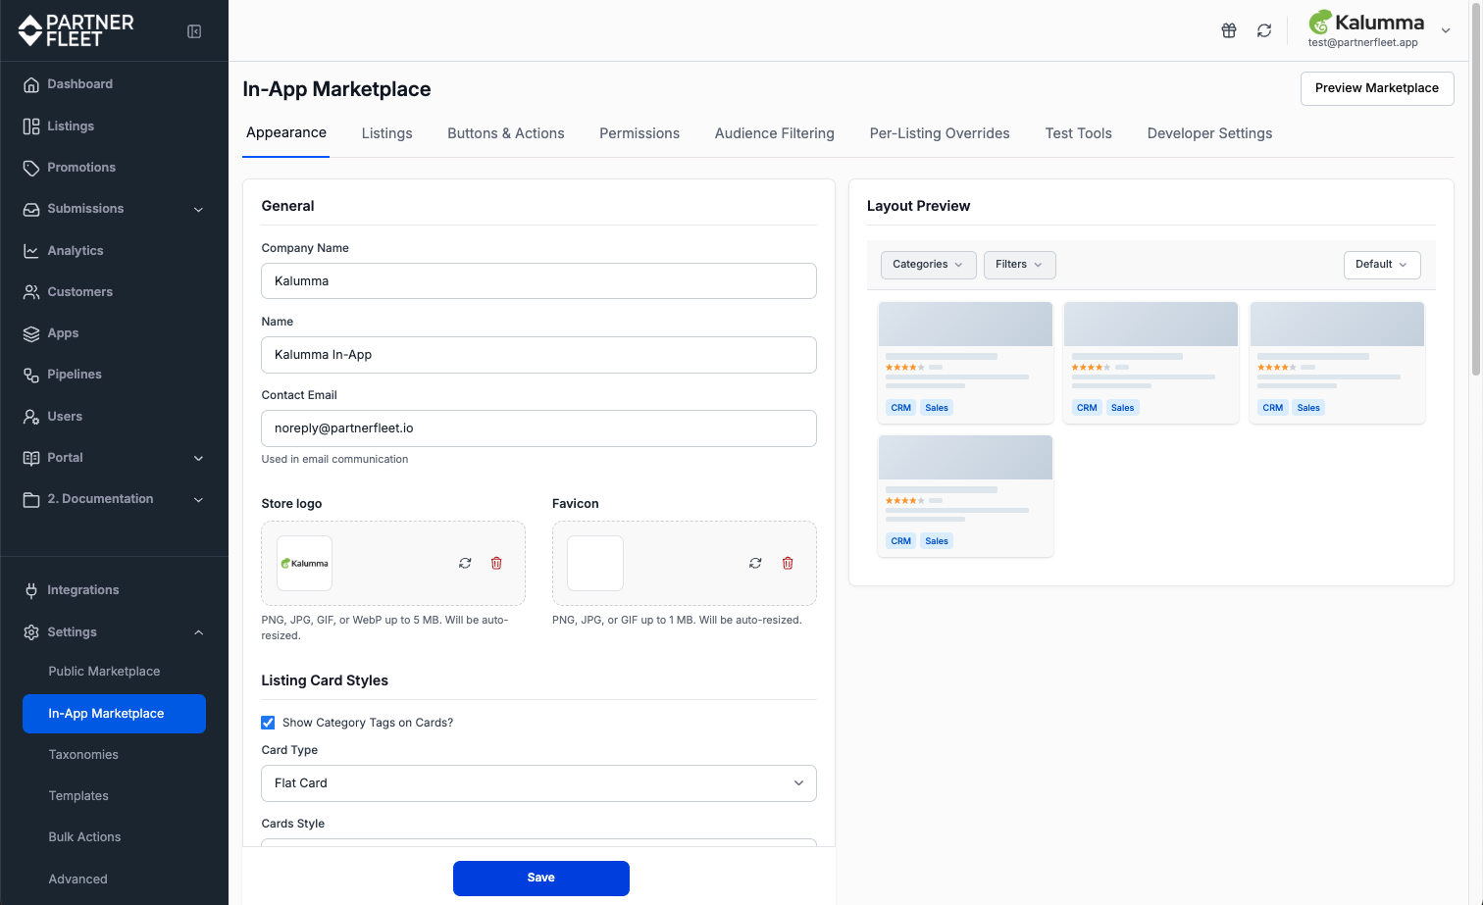
Task: Click the Contact Email input field
Action: 538,428
